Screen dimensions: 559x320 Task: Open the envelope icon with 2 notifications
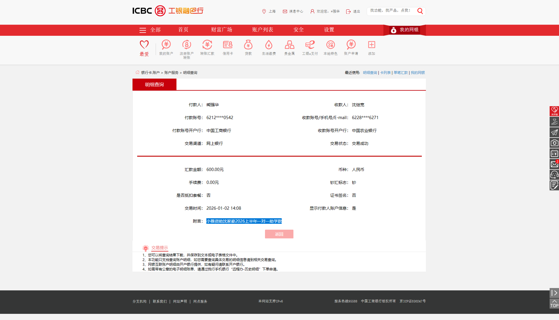[x=554, y=164]
